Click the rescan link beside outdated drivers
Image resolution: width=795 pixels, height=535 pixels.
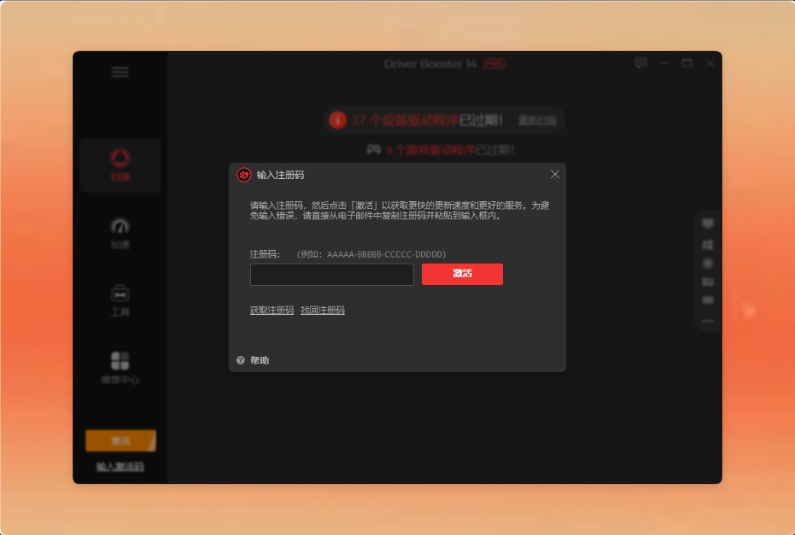click(537, 120)
